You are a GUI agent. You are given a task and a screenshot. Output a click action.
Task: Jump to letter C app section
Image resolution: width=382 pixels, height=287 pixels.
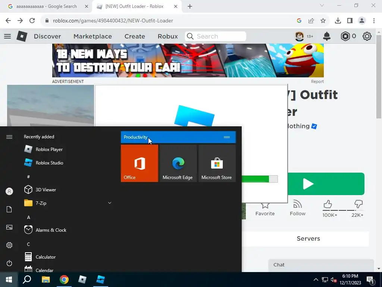28,244
